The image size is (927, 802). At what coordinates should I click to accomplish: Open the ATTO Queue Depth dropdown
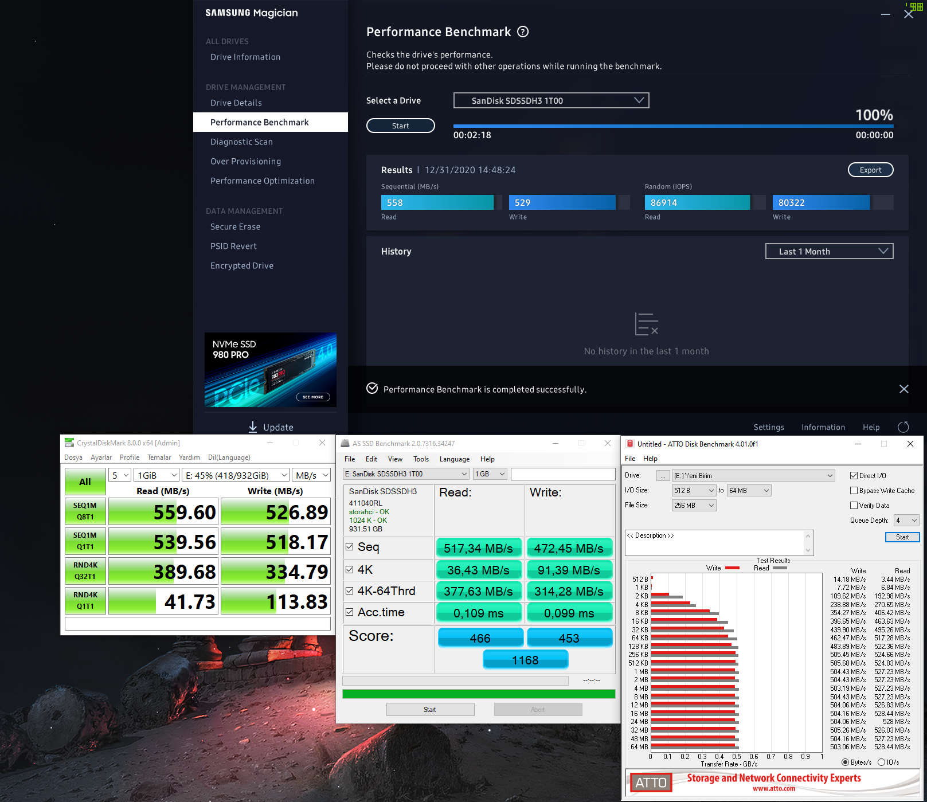pyautogui.click(x=906, y=521)
